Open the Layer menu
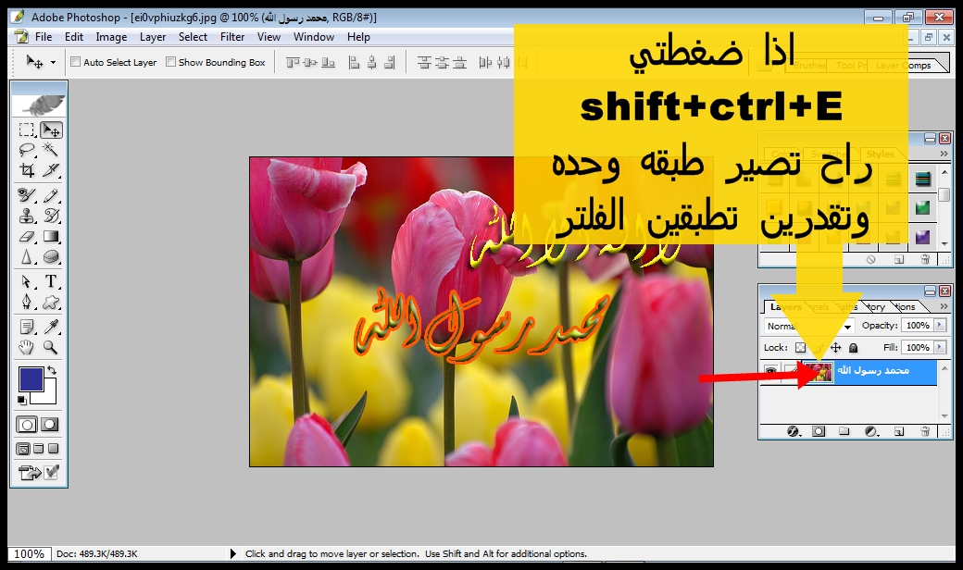The width and height of the screenshot is (963, 570). 153,37
